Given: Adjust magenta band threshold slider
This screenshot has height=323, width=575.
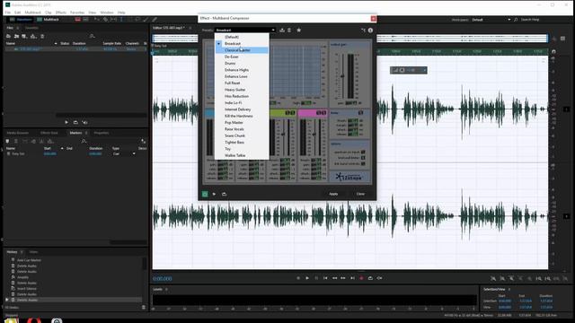Looking at the screenshot, I should (x=314, y=135).
